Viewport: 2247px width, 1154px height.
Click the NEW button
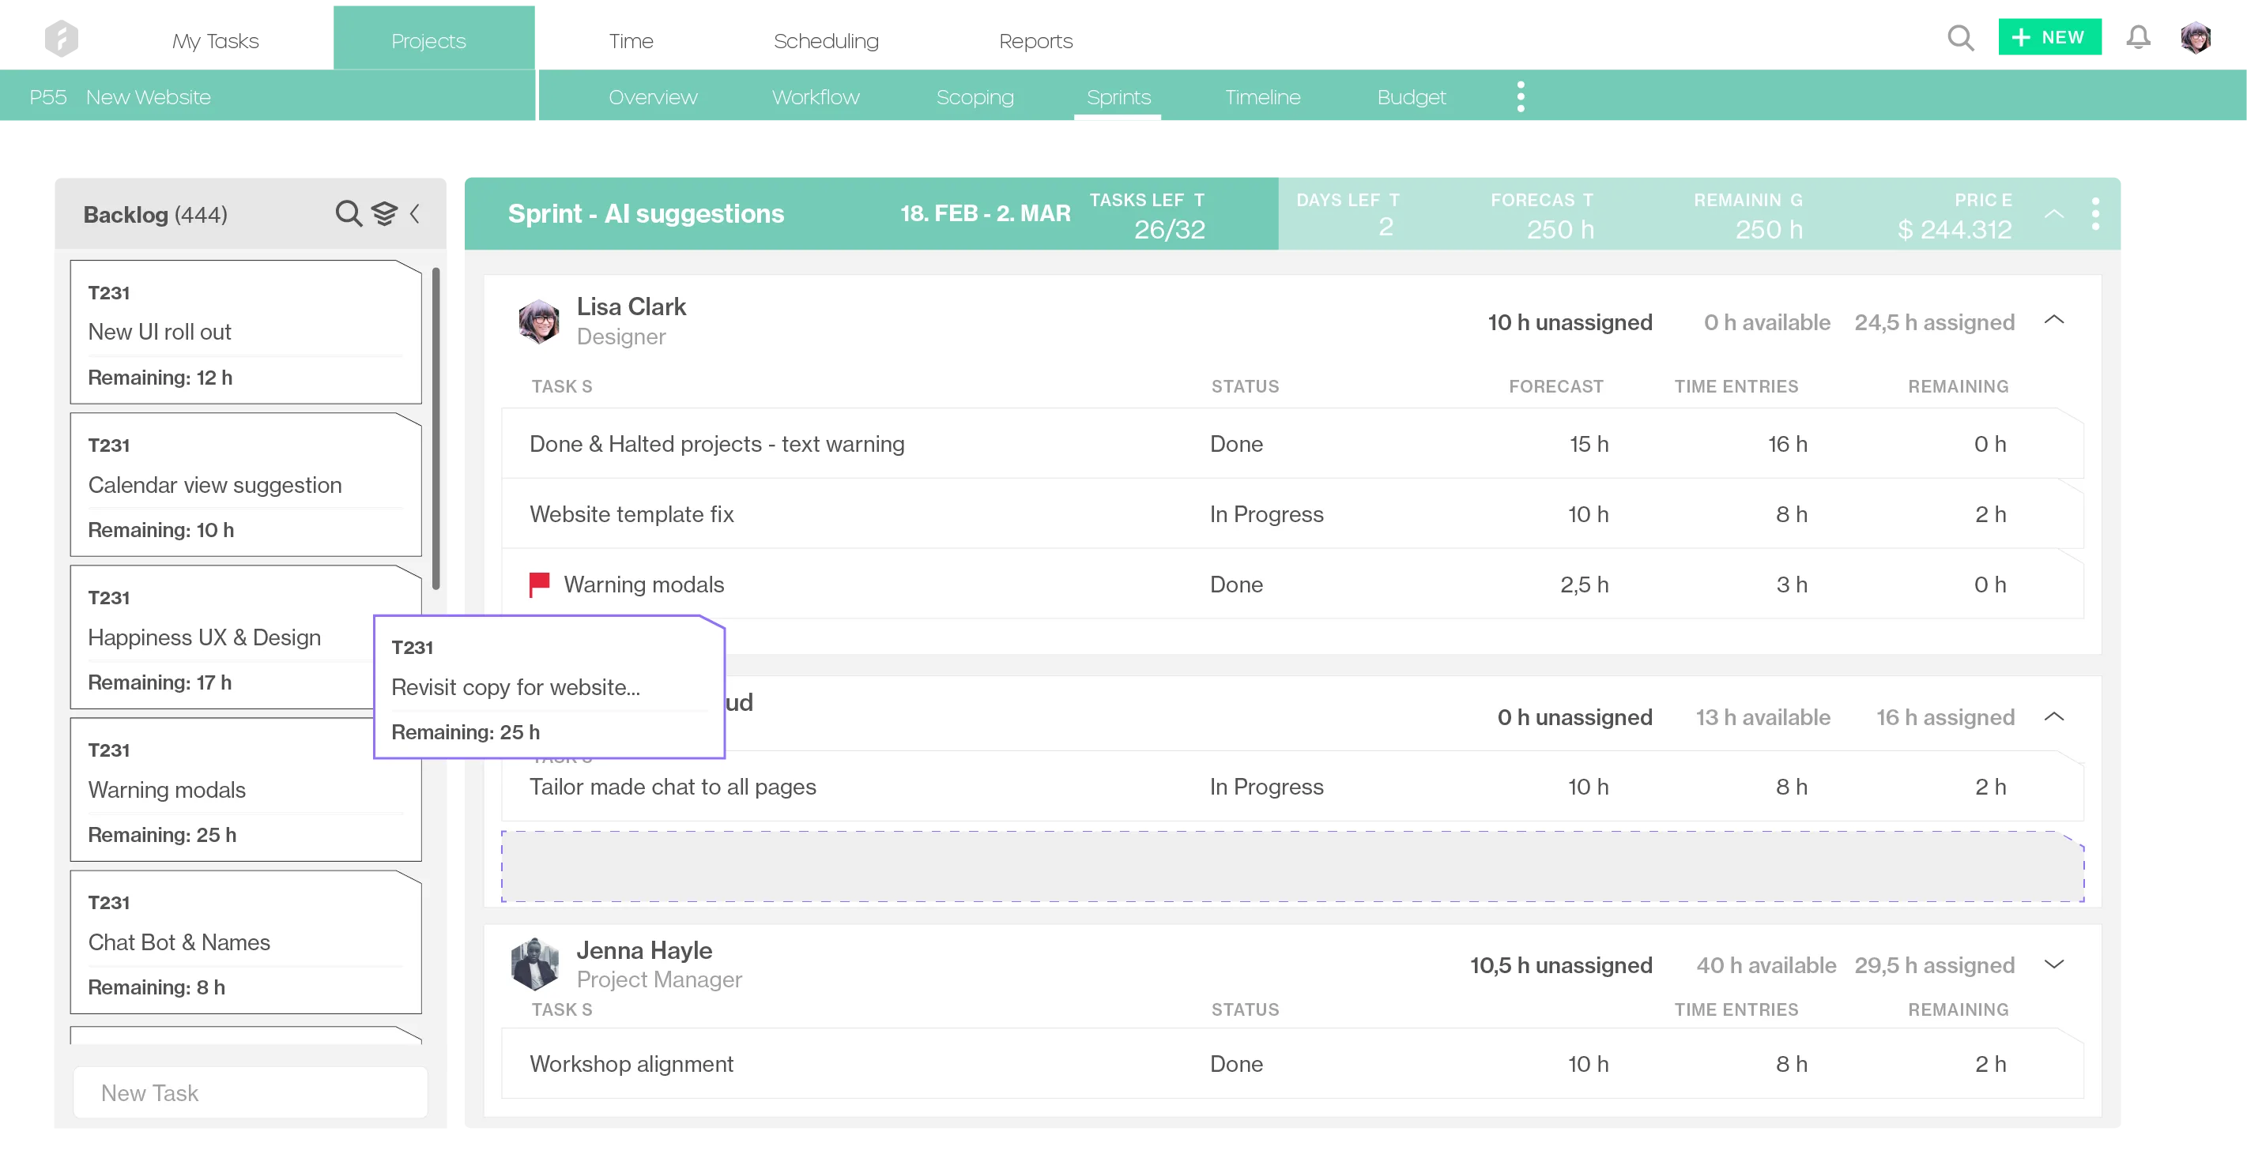(x=2049, y=37)
